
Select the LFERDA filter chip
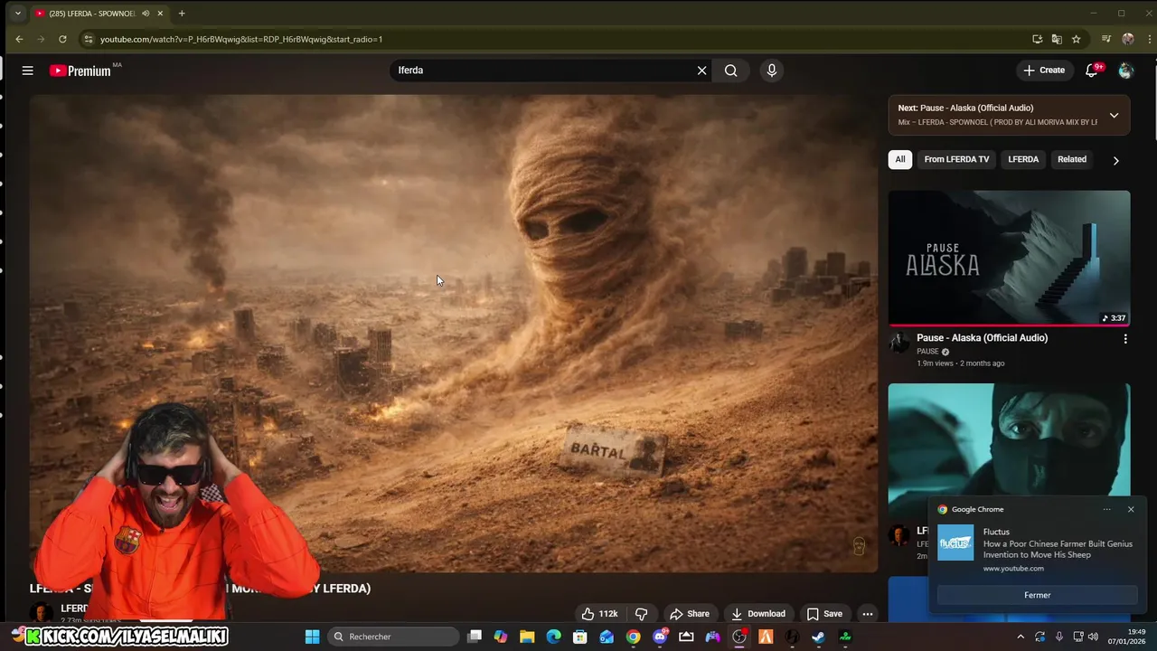(1023, 159)
